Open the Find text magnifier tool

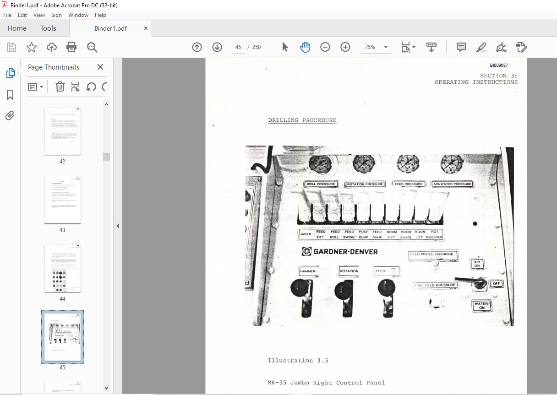pyautogui.click(x=92, y=47)
